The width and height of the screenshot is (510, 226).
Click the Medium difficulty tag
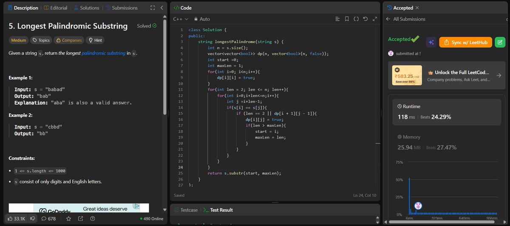[19, 40]
